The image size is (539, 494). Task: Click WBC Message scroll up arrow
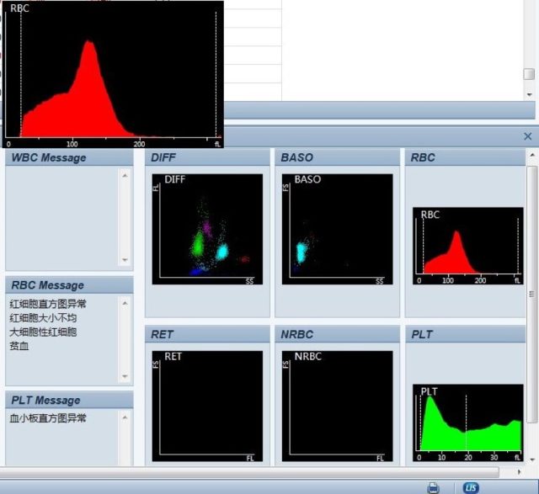coord(125,176)
